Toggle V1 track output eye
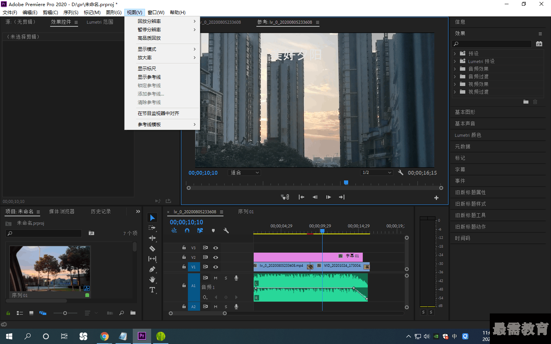 [215, 267]
